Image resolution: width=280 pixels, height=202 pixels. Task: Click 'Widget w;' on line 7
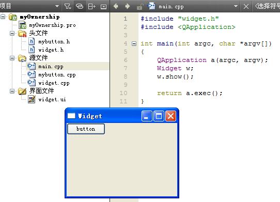coord(175,68)
